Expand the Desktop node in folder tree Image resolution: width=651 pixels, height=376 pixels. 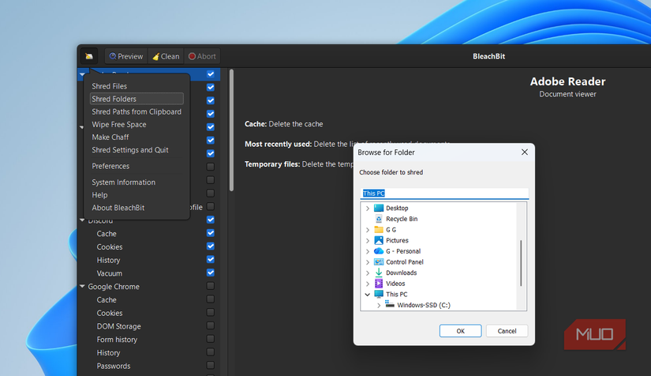click(368, 208)
